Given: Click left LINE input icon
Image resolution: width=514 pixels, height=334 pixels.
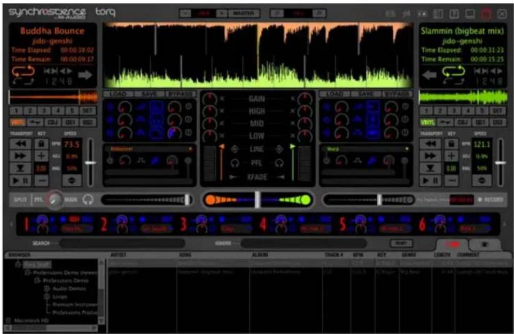Looking at the screenshot, I should (x=235, y=149).
